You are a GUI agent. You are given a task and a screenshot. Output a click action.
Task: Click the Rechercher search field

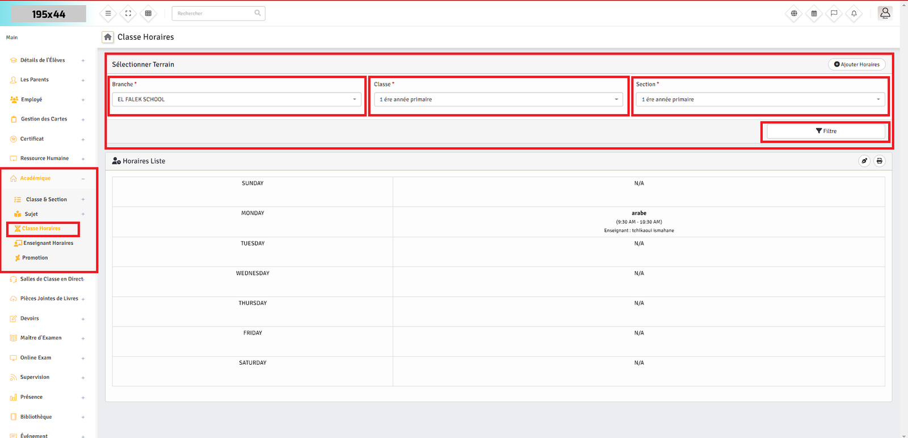click(x=214, y=14)
